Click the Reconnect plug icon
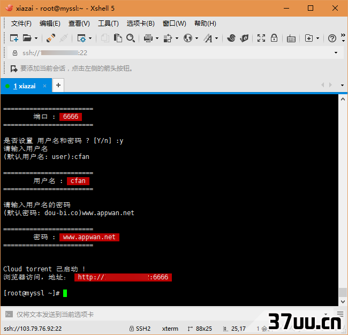Viewport: 348px width, 335px height. tap(64, 38)
